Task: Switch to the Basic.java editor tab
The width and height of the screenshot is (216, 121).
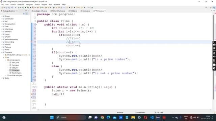Action: tap(85, 11)
